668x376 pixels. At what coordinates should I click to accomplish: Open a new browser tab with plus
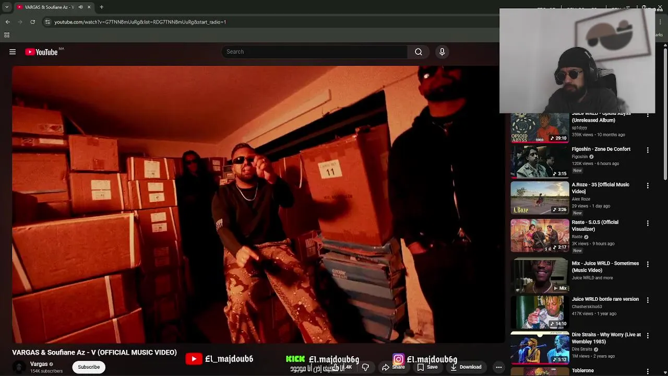[x=102, y=7]
